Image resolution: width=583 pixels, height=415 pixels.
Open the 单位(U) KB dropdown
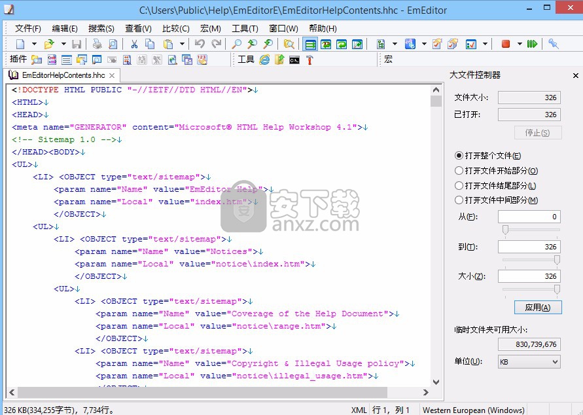click(x=529, y=362)
